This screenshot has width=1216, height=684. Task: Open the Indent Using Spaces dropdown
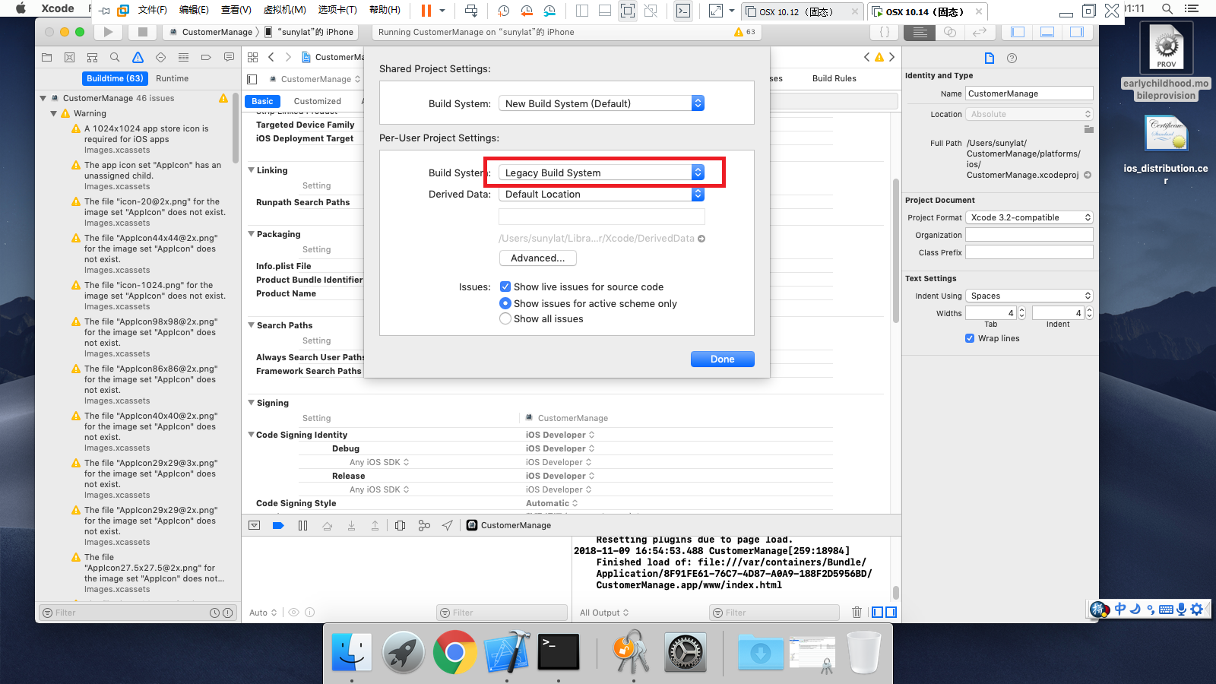1029,296
